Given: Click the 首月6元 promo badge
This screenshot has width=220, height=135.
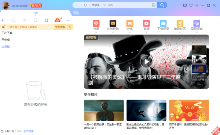Looking at the screenshot, I should point(36,5).
